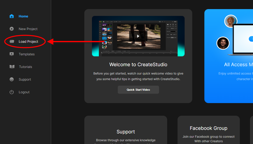Open the Templates section
The height and width of the screenshot is (144, 253).
27,54
